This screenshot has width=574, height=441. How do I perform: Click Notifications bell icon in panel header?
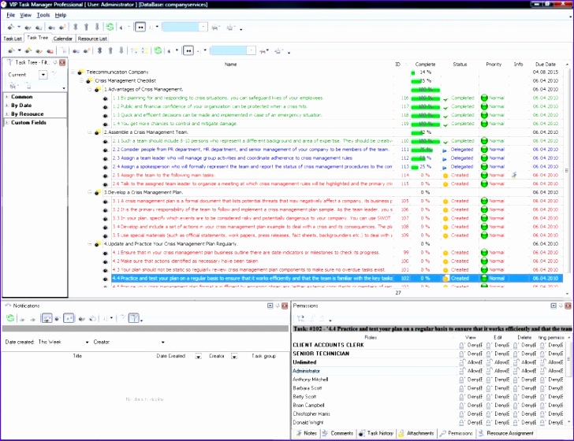8,306
